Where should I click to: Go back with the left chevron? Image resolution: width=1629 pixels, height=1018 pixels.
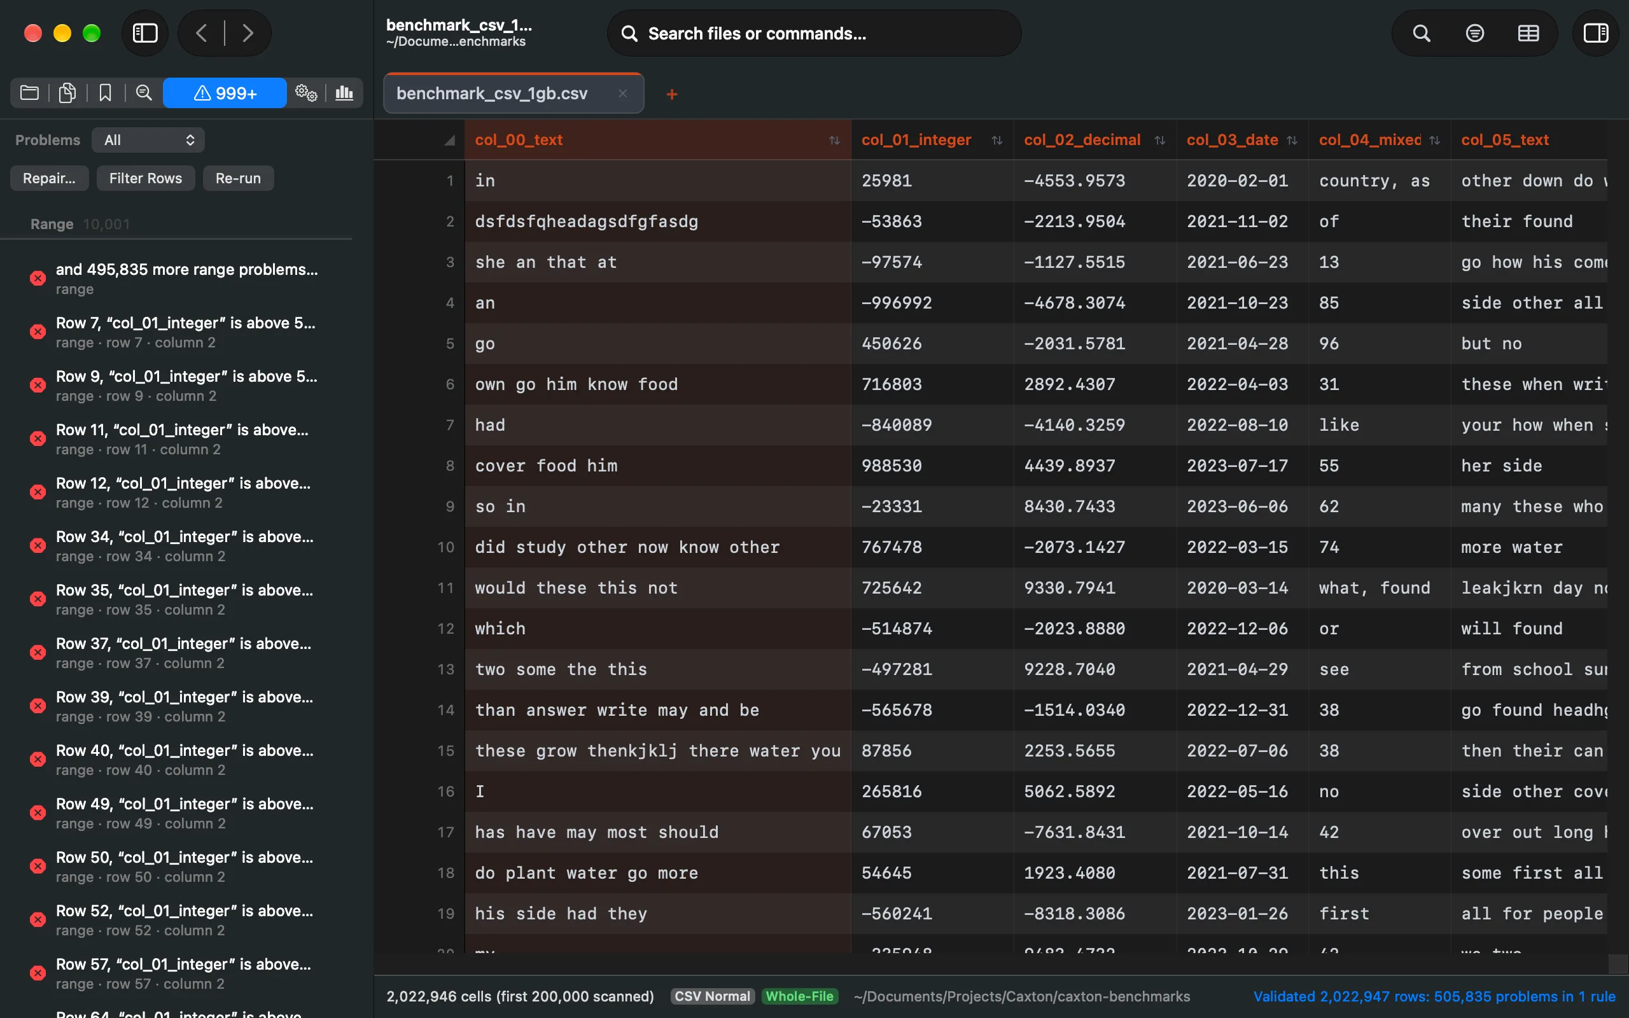(x=201, y=33)
